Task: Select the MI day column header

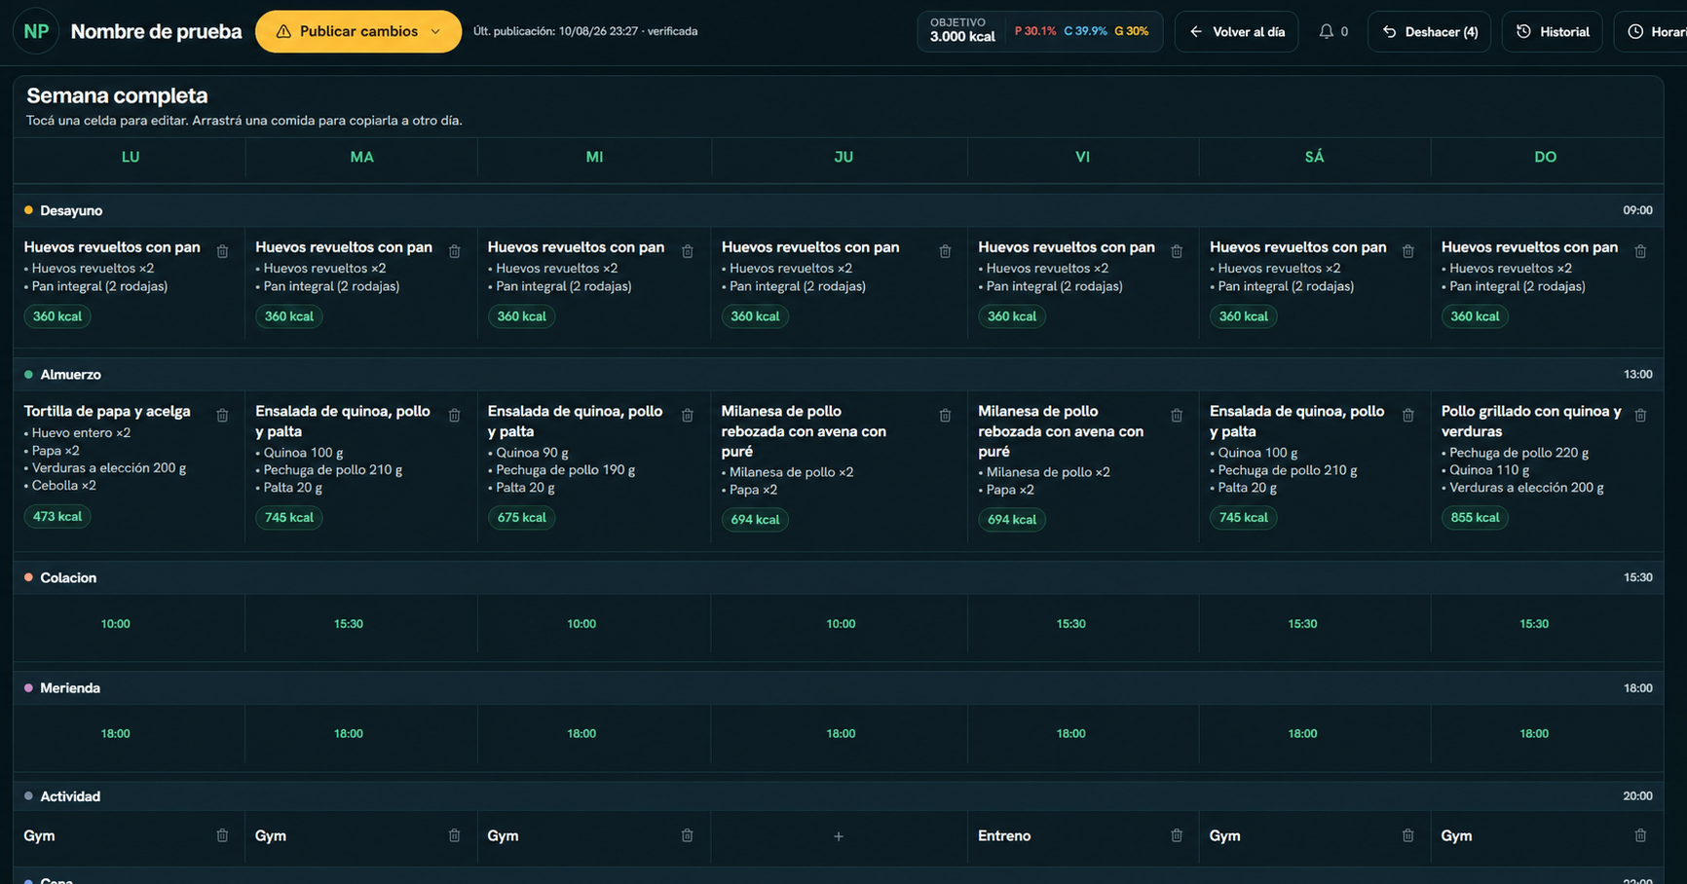Action: coord(594,157)
